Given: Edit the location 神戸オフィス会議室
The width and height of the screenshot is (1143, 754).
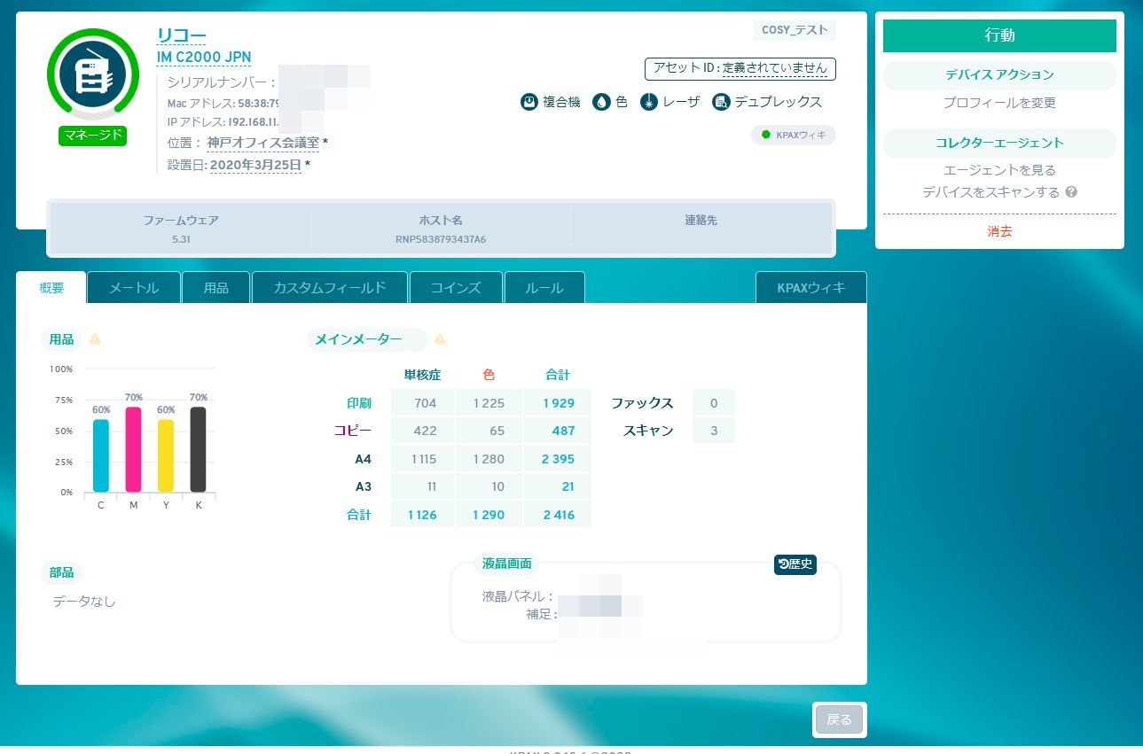Looking at the screenshot, I should pos(262,143).
